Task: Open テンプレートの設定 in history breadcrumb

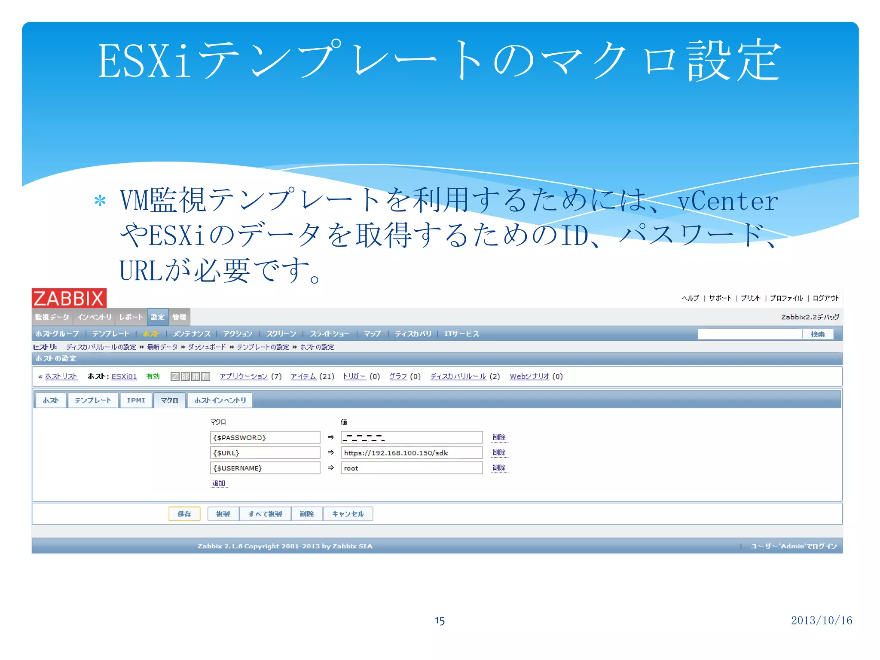Action: click(x=263, y=347)
